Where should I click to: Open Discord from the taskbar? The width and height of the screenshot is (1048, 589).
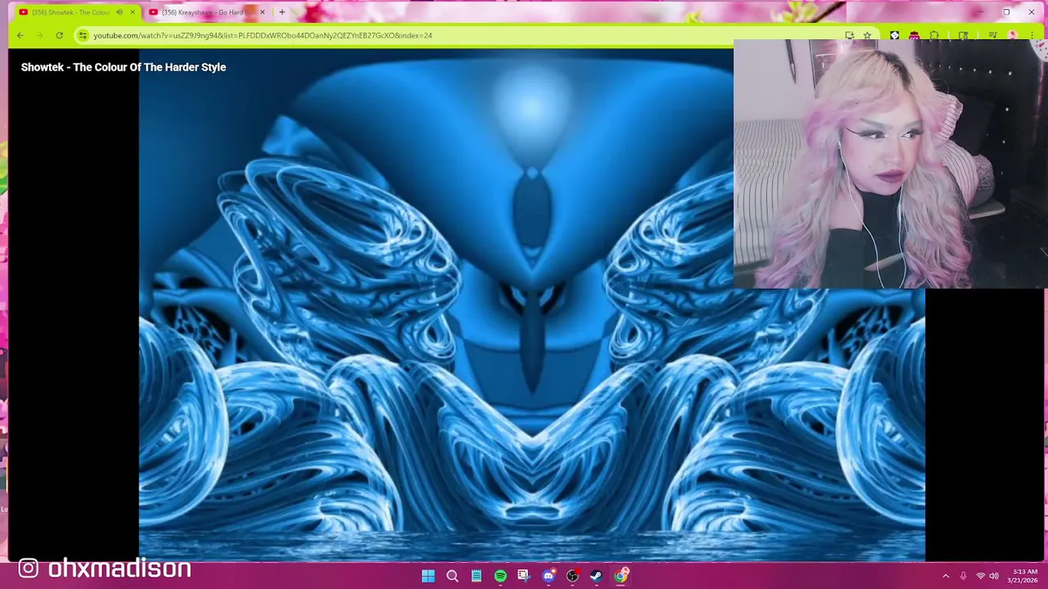pyautogui.click(x=549, y=576)
